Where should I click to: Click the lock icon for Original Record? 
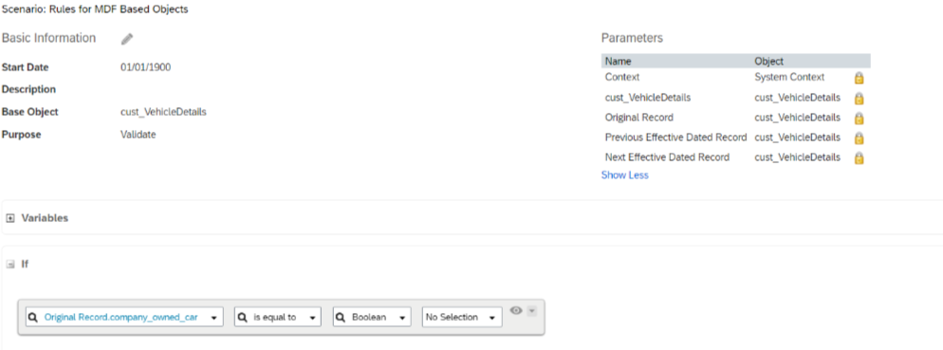point(859,119)
